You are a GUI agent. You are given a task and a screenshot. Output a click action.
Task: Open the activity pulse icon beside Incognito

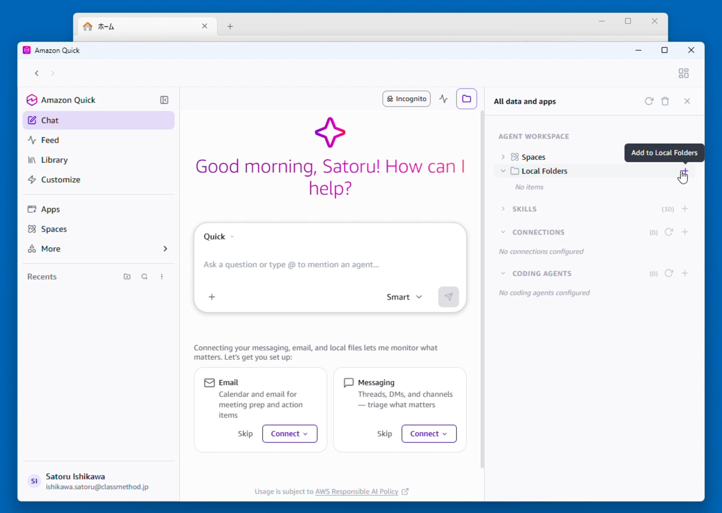[x=444, y=99]
